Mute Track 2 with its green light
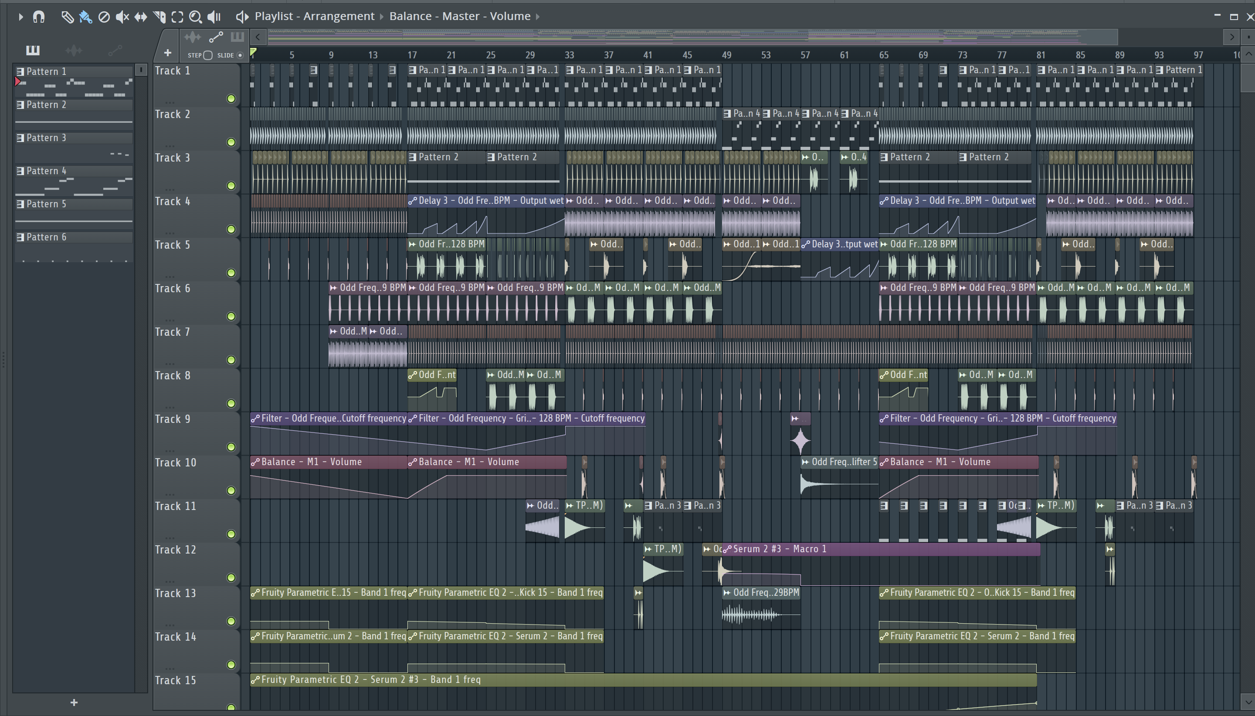The image size is (1255, 716). (231, 142)
